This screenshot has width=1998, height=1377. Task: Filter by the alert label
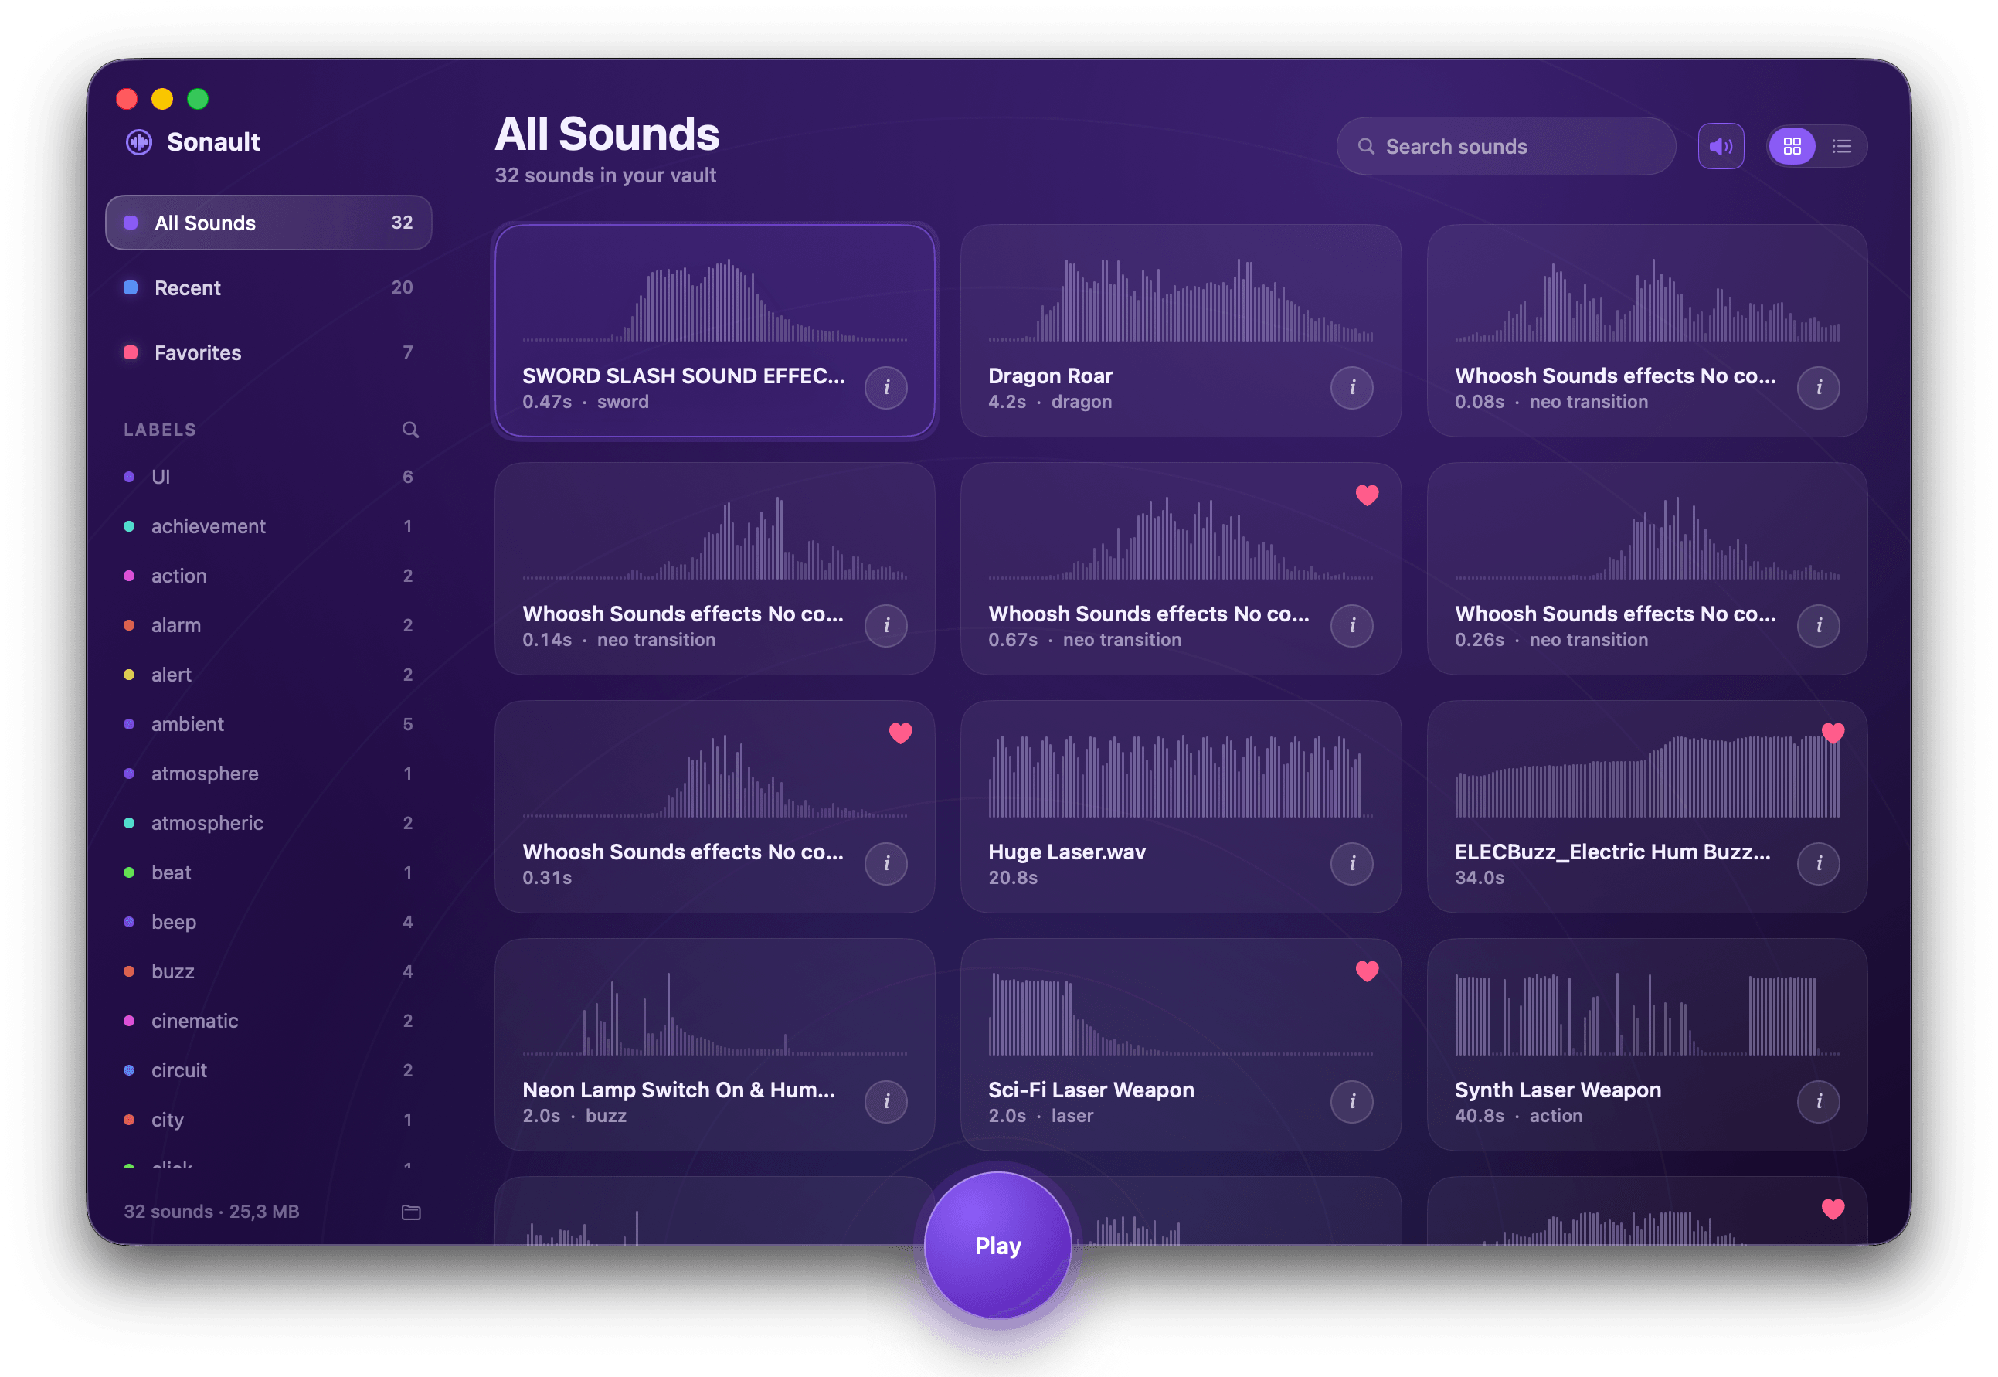(268, 675)
